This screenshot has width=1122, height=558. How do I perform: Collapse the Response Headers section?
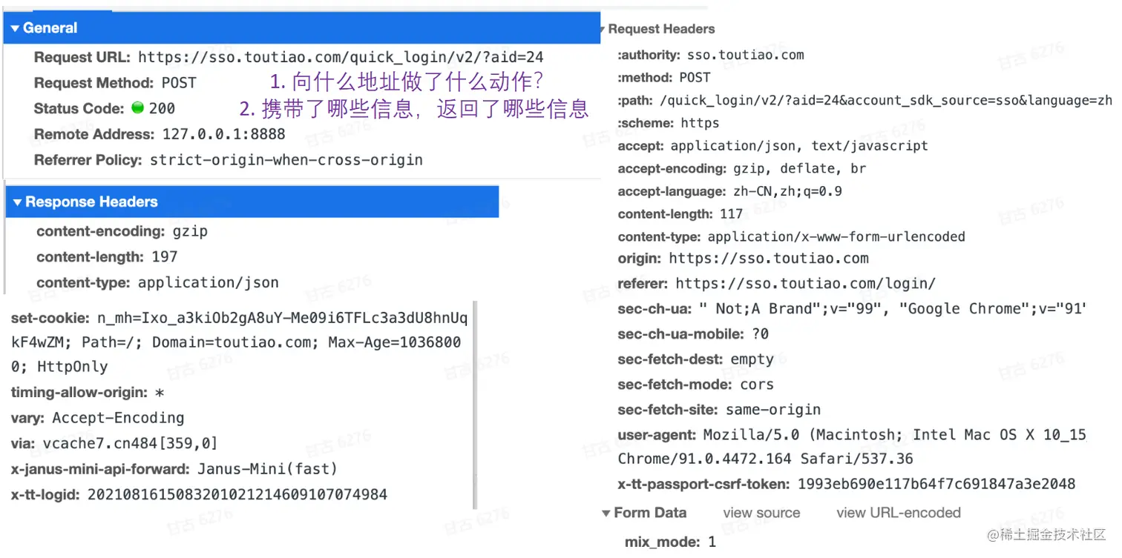coord(18,202)
